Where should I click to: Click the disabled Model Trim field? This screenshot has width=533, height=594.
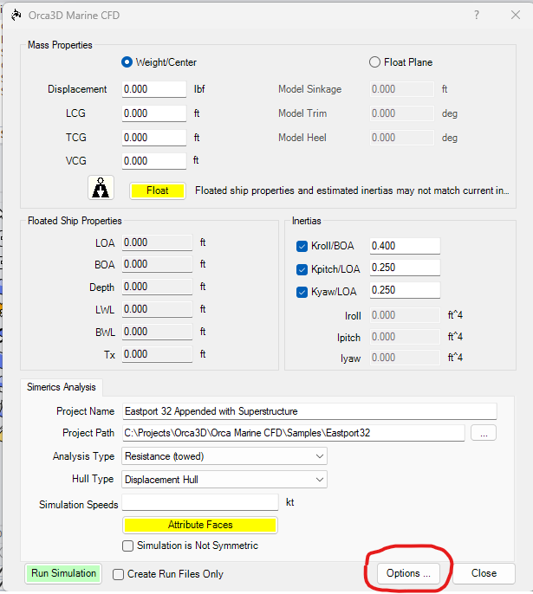click(x=402, y=113)
